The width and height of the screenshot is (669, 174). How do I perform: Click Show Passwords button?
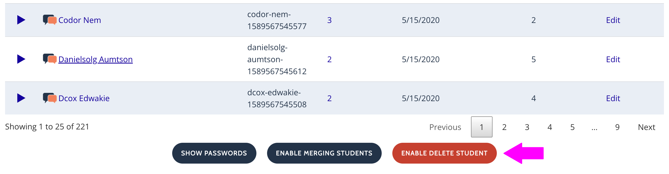[x=214, y=153]
